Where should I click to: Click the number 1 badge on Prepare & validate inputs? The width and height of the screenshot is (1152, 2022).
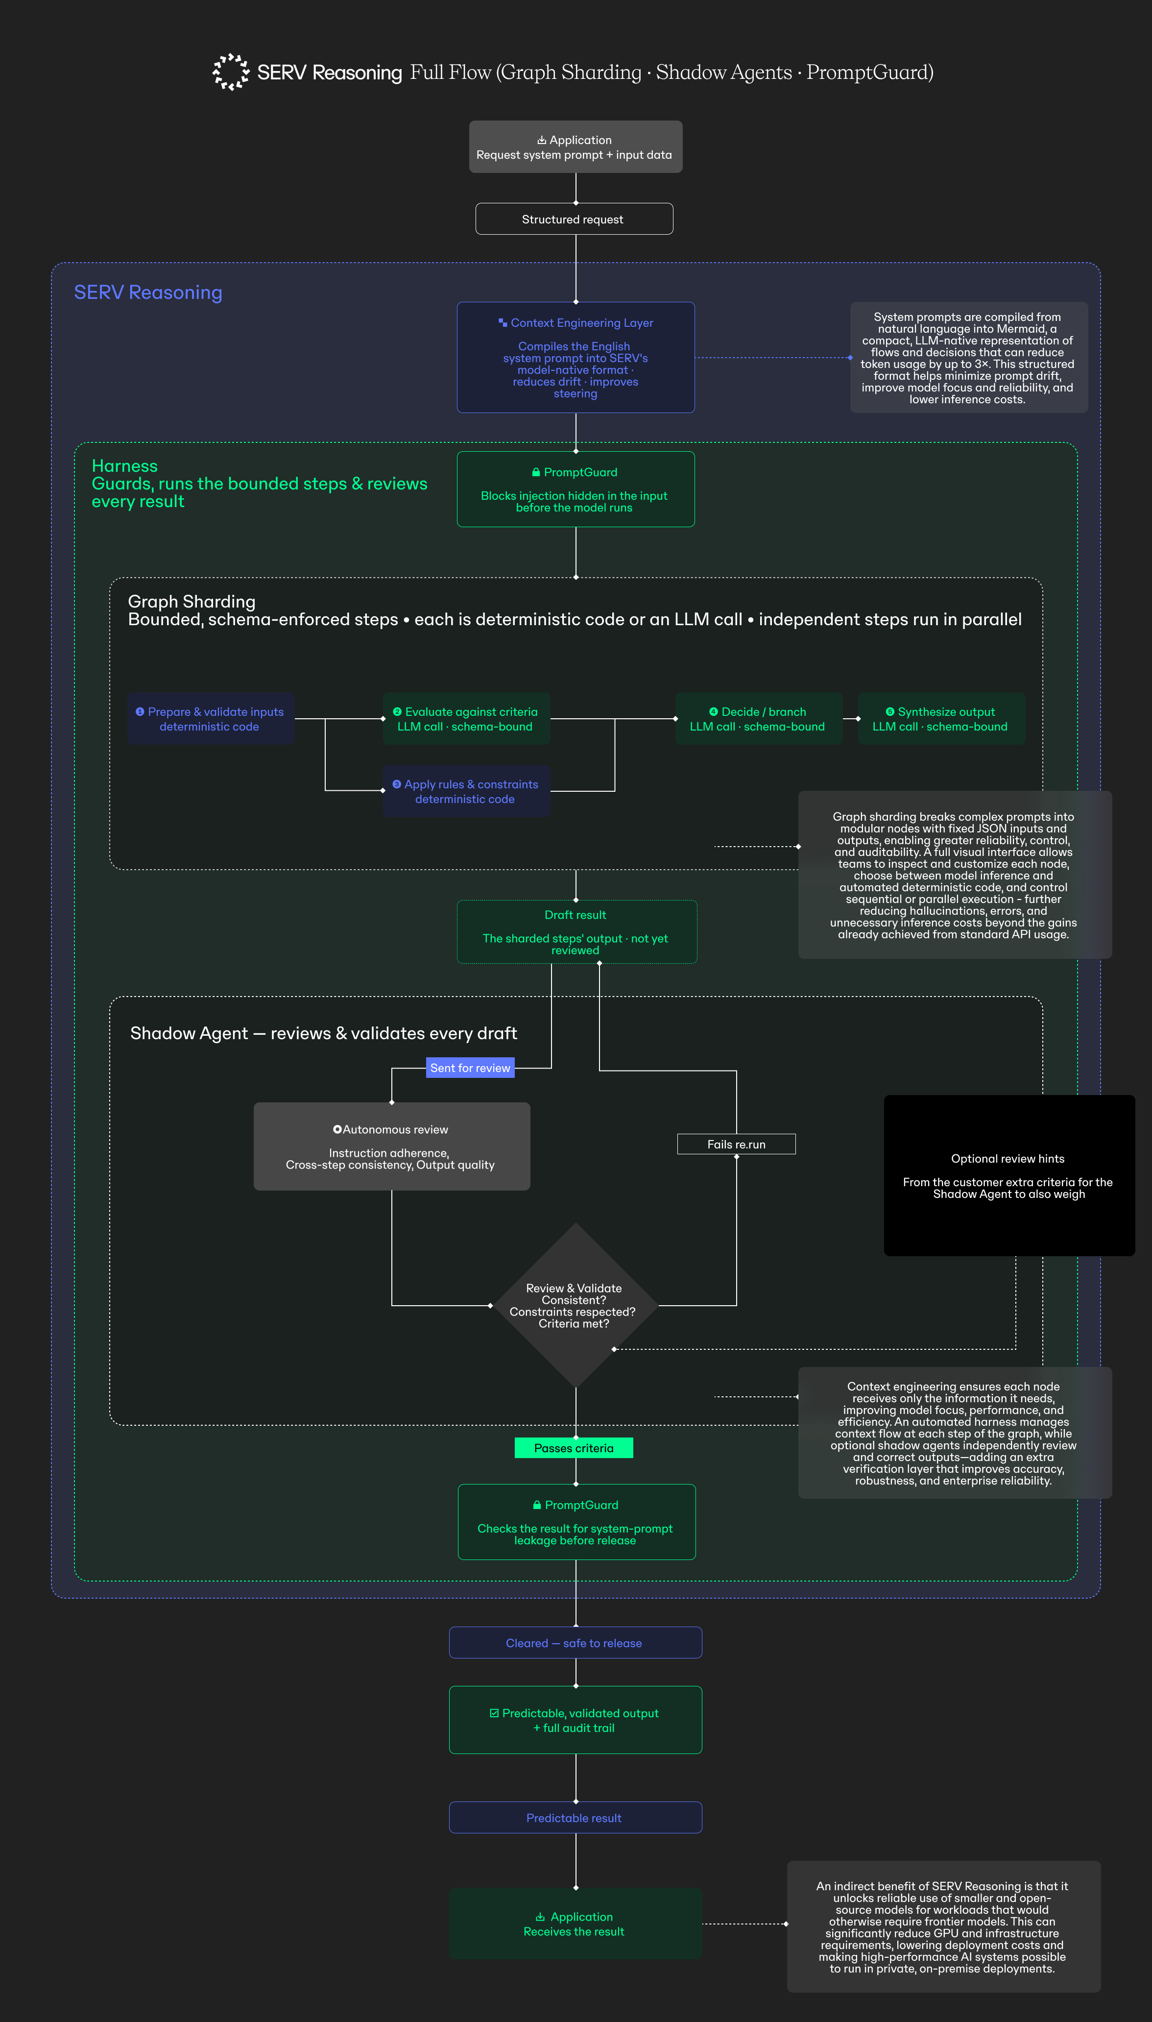pos(140,712)
